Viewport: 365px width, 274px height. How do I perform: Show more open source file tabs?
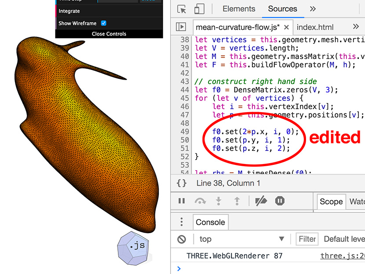(356, 26)
